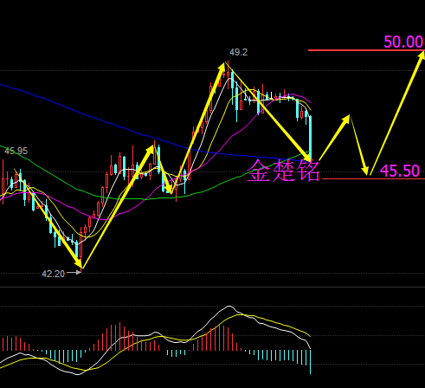425x388 pixels.
Task: Click the 42.20 low price label
Action: (x=53, y=274)
